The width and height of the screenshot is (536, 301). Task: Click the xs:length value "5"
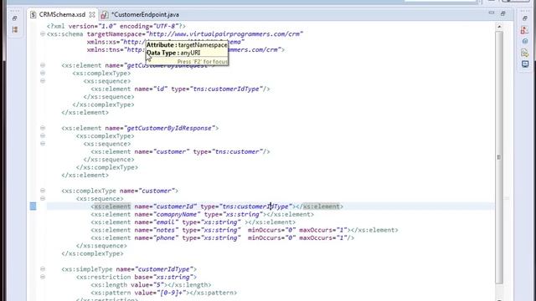pyautogui.click(x=160, y=285)
